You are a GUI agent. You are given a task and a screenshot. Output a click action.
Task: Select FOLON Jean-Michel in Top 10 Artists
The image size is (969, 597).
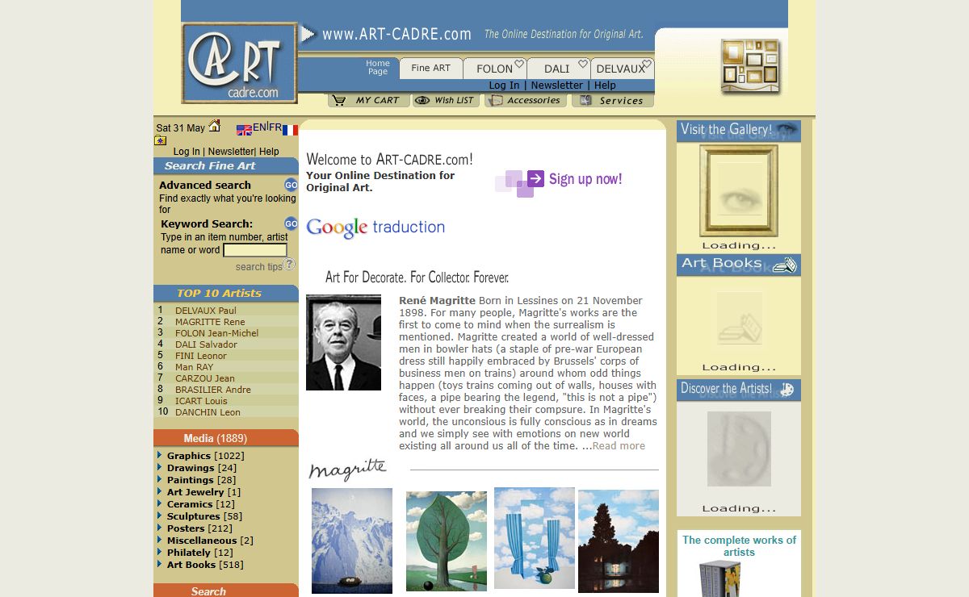click(217, 333)
